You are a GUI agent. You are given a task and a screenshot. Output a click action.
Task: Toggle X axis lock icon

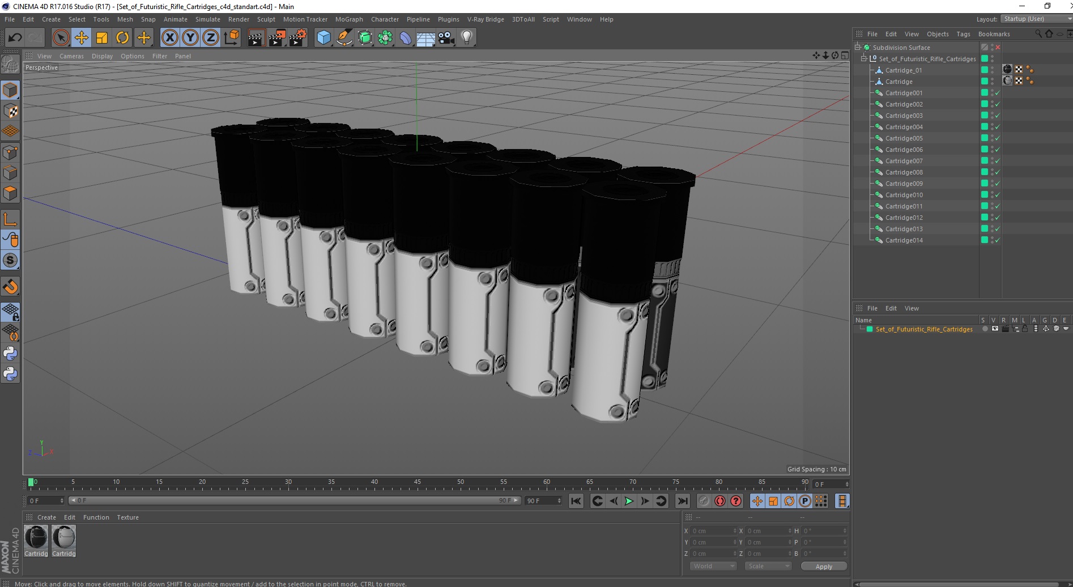[169, 38]
